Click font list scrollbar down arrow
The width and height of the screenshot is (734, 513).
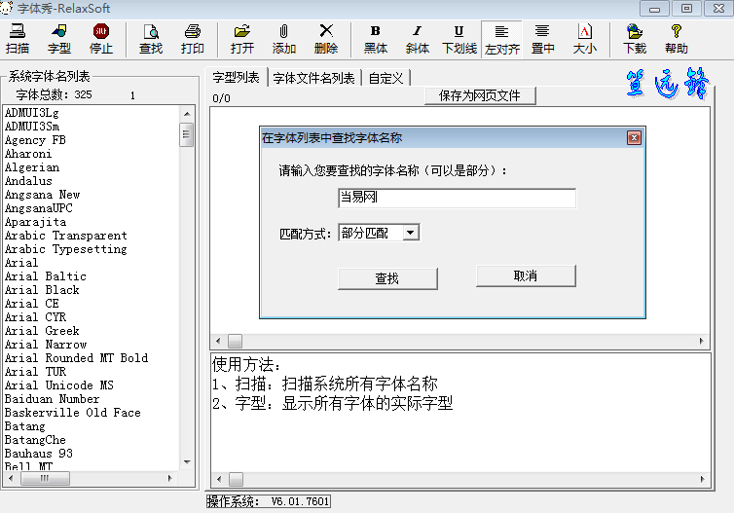[187, 462]
